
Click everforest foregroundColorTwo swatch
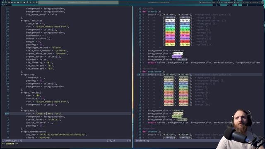pos(182,120)
